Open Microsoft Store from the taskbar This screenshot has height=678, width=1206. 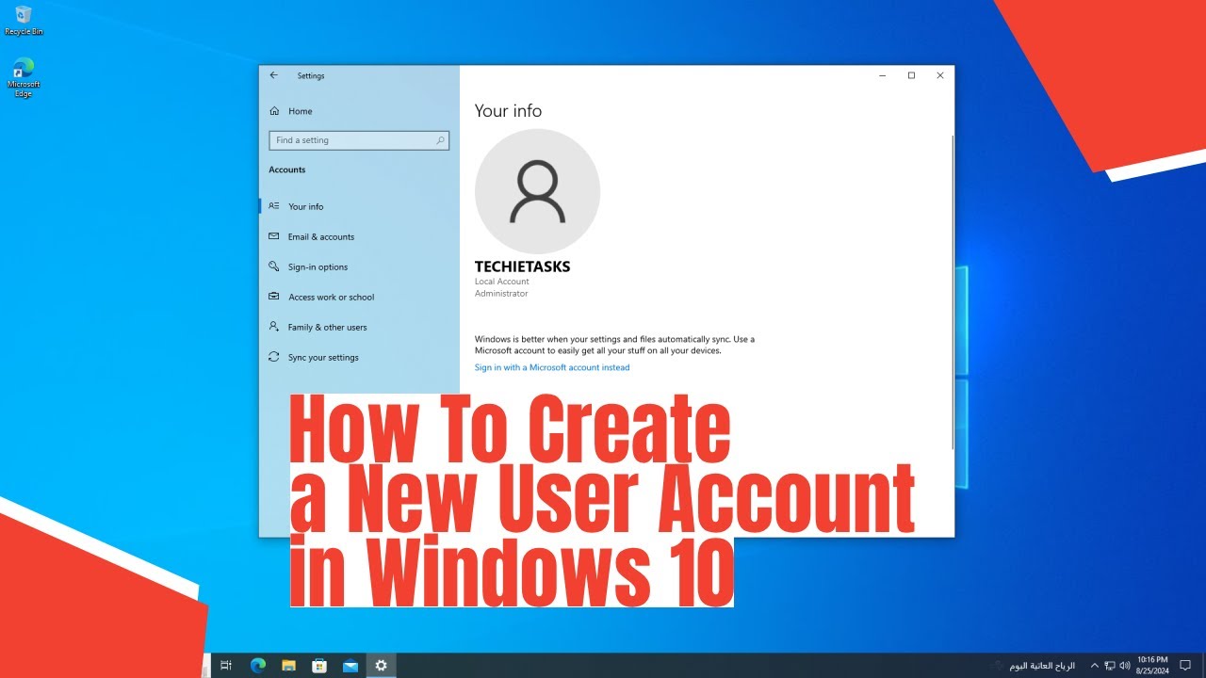tap(319, 665)
